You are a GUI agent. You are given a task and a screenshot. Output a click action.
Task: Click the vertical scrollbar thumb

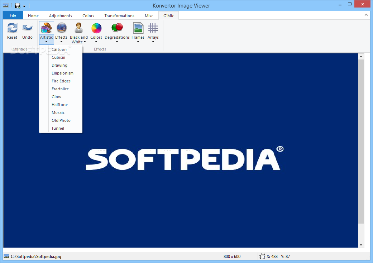click(361, 142)
